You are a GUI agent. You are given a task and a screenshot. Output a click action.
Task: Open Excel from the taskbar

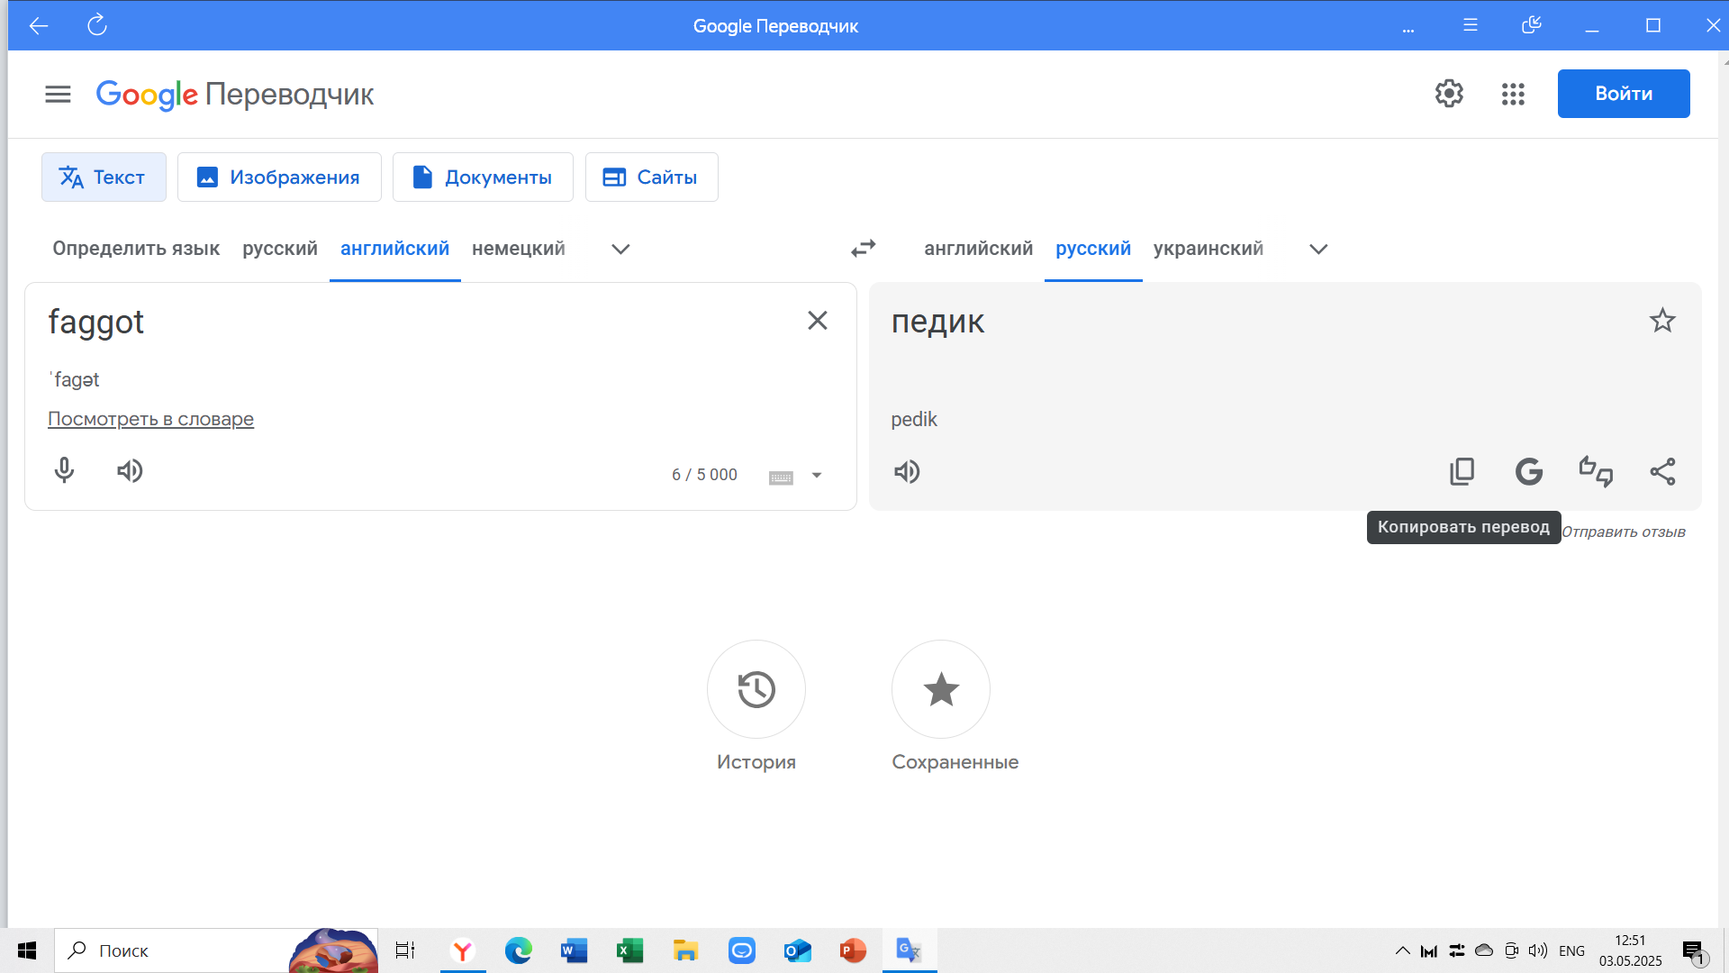629,950
